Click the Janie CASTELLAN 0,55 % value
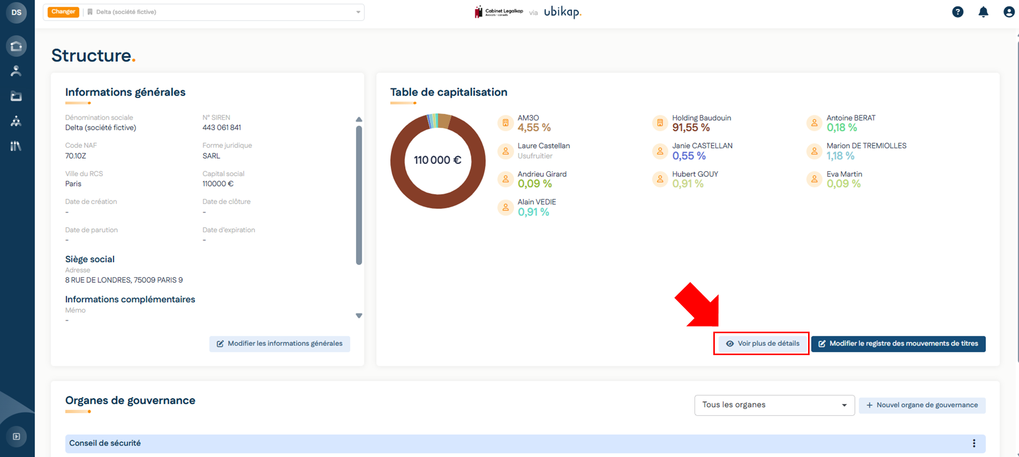1019x457 pixels. 689,156
